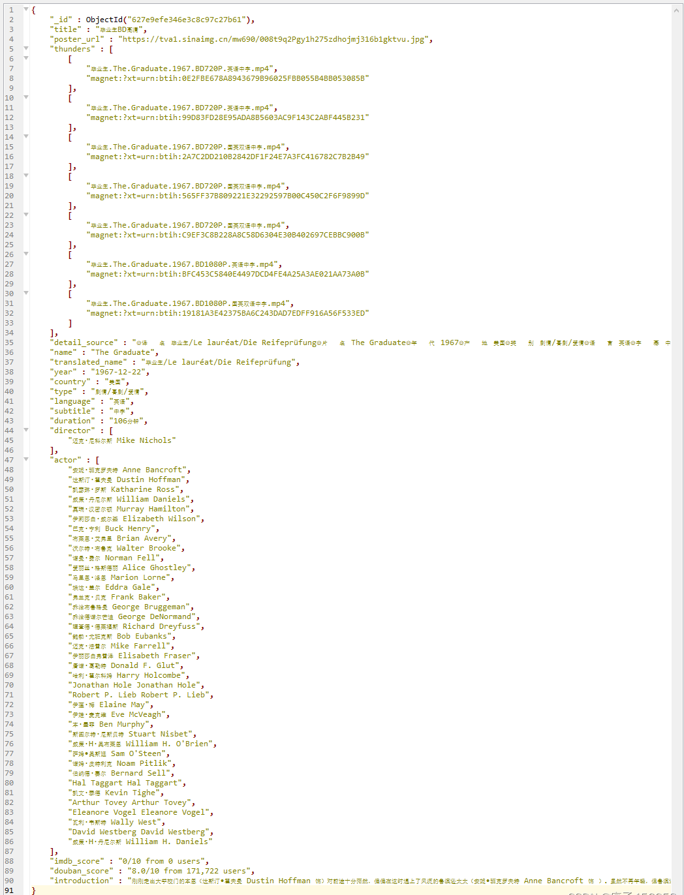Click the actor entry Anne Bancroft on line 48
The image size is (684, 895).
(x=128, y=470)
